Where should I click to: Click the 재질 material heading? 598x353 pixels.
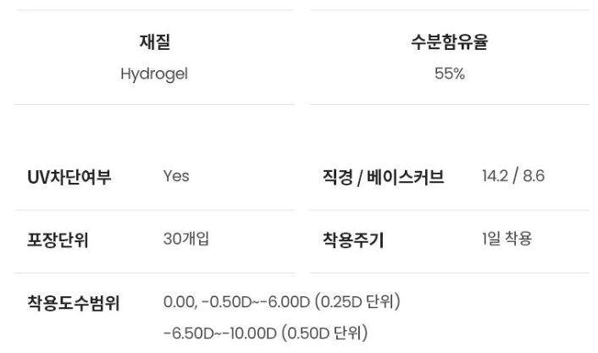[x=154, y=41]
